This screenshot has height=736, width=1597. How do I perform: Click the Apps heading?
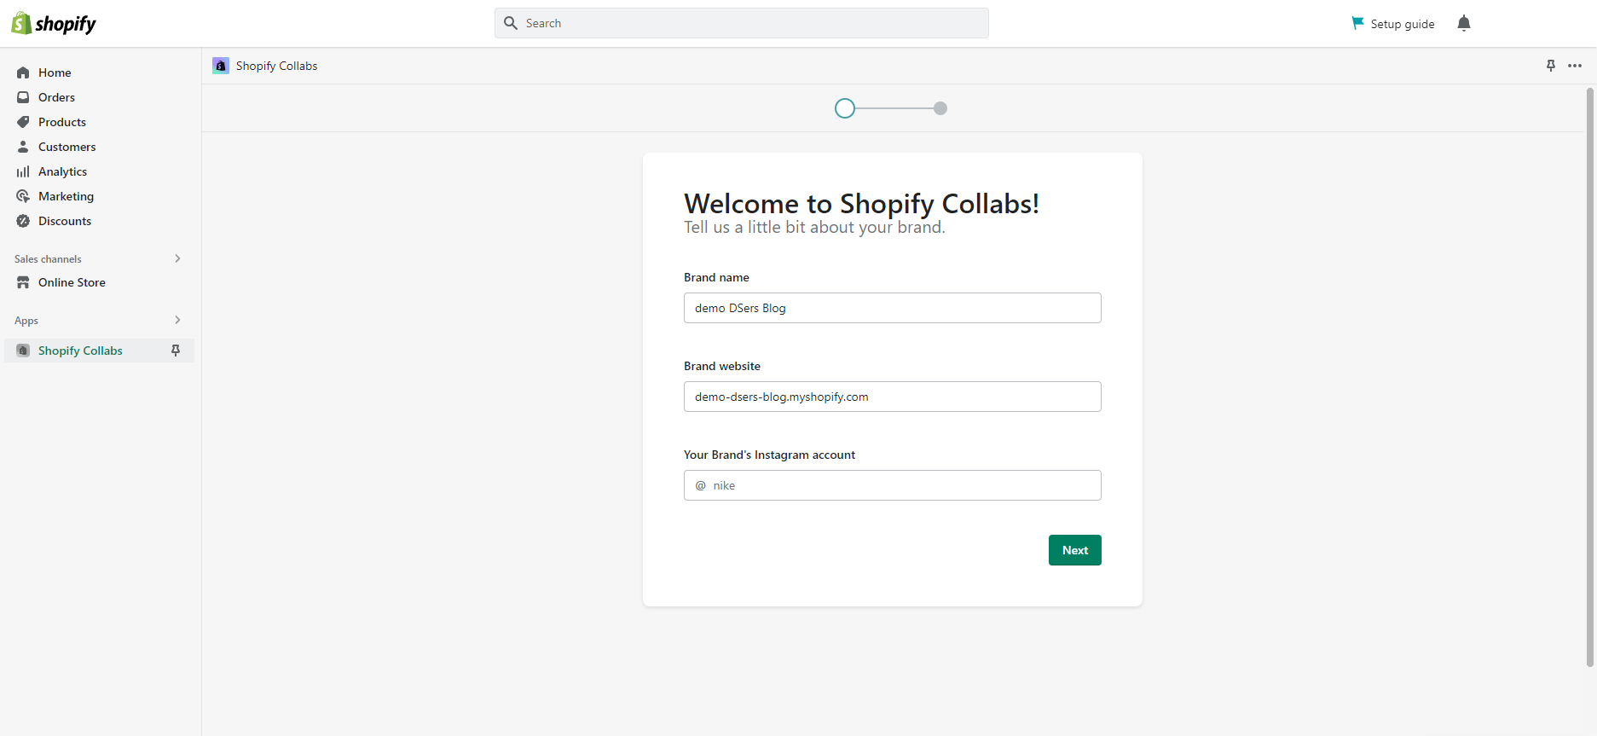point(26,321)
